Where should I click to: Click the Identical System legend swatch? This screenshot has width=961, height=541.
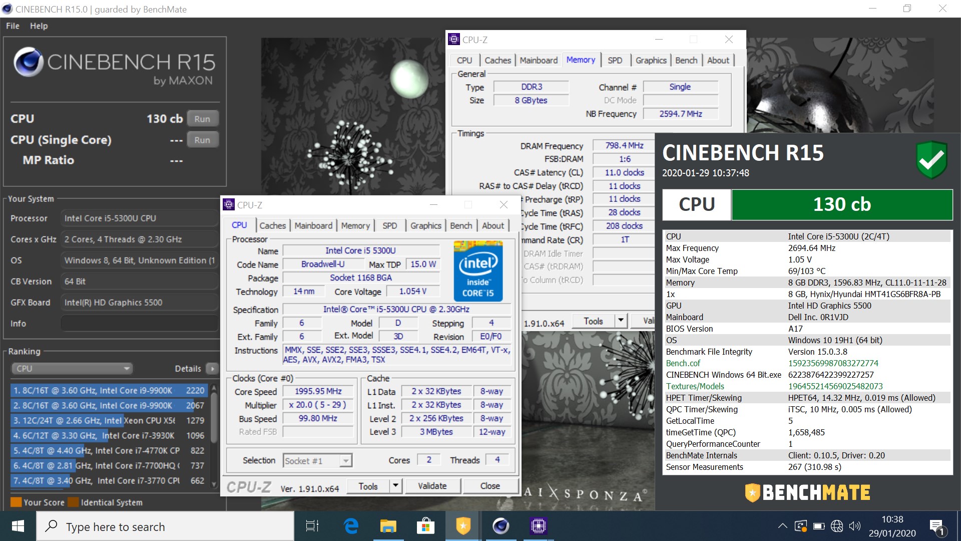click(x=73, y=502)
